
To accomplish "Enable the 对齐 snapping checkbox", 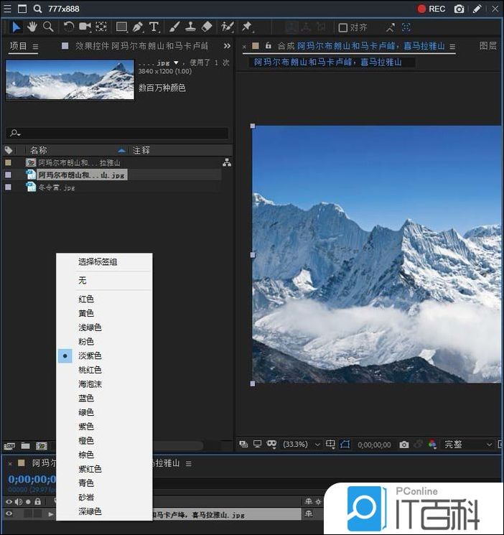I will click(x=342, y=27).
